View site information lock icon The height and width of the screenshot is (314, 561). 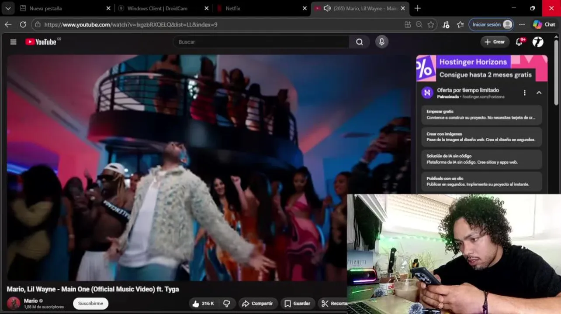tap(38, 24)
